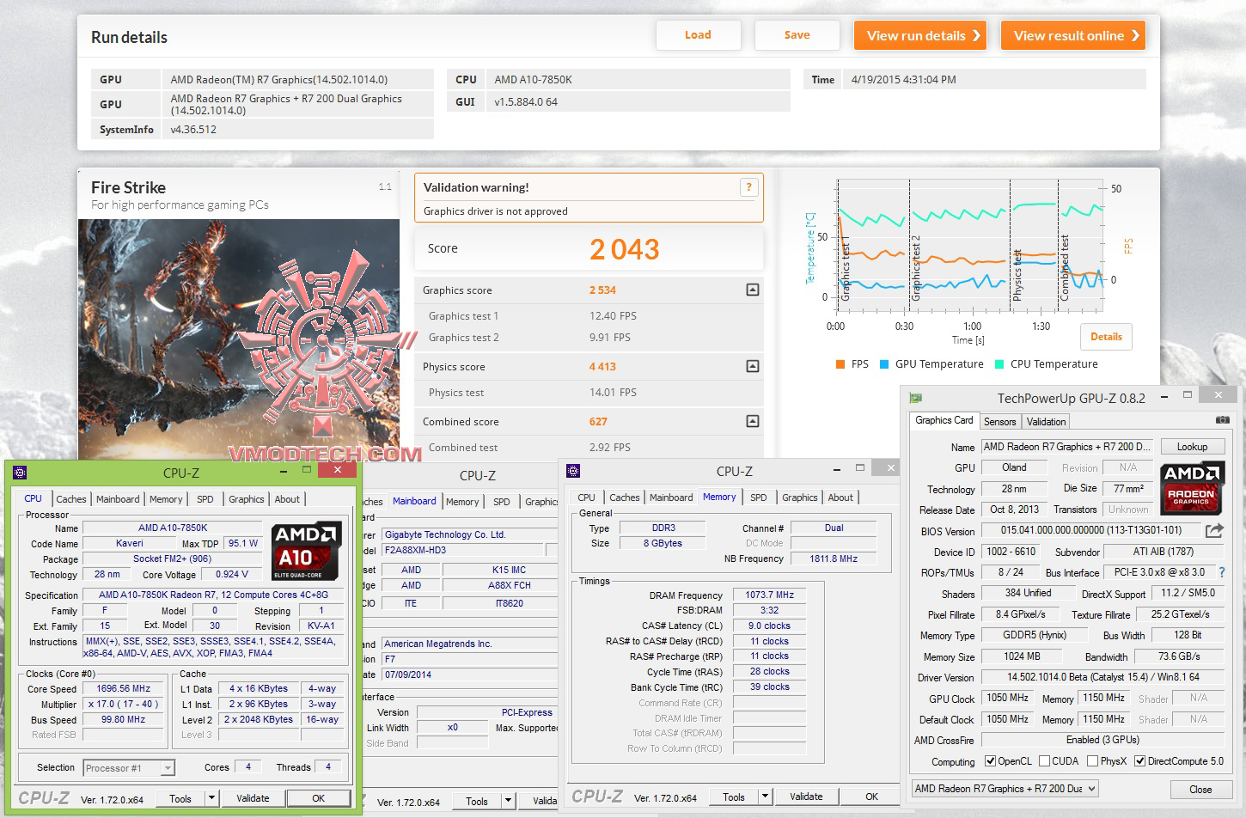Click the Graphics score value 2 534
Screen dimensions: 1246x818
coord(602,290)
